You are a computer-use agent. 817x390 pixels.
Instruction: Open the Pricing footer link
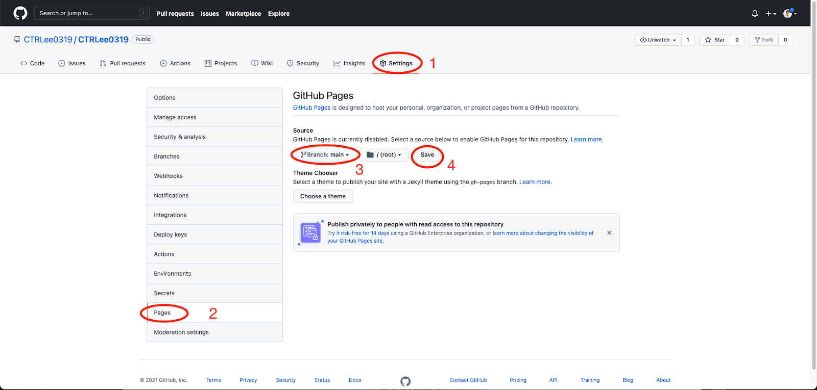point(518,380)
